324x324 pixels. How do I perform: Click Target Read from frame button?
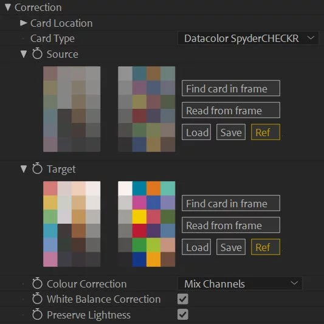pyautogui.click(x=231, y=225)
